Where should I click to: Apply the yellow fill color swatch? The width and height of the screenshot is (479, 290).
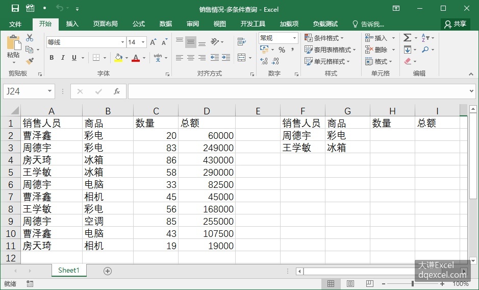pos(118,58)
